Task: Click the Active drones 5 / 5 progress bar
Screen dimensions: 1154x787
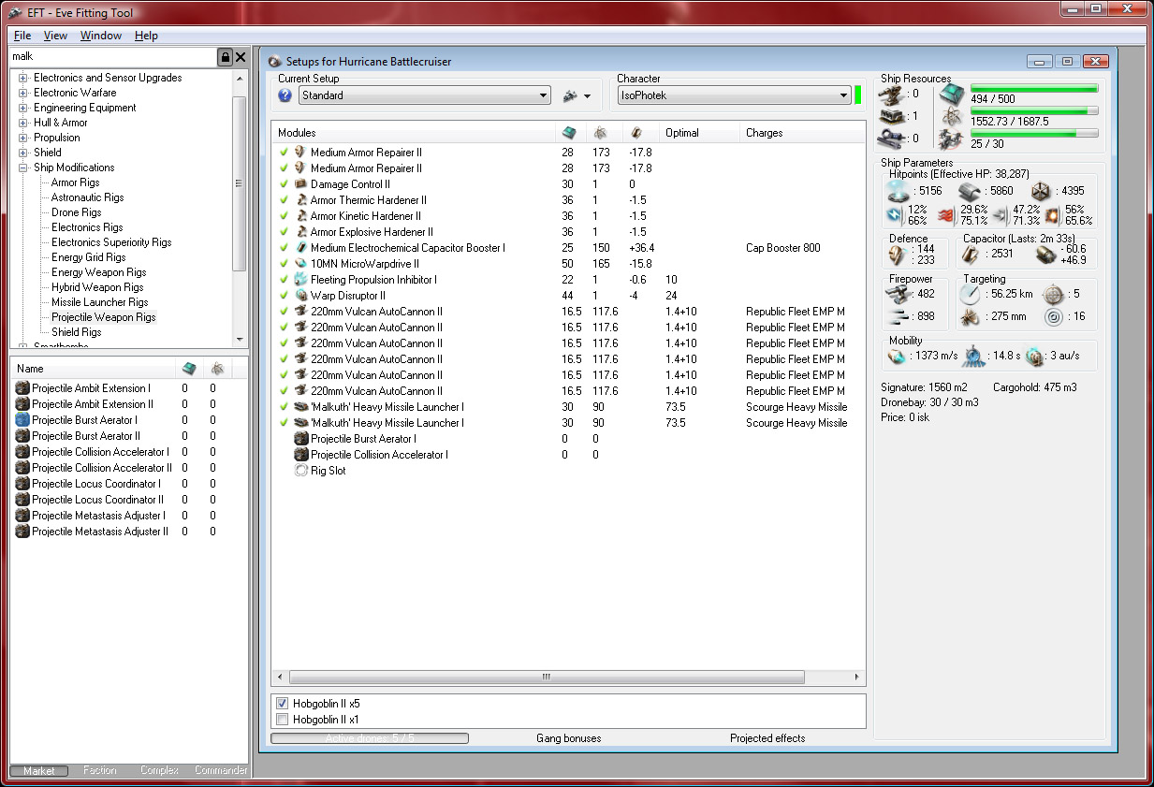Action: click(x=370, y=738)
